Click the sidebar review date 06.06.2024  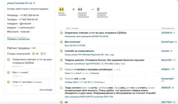tap(18, 66)
